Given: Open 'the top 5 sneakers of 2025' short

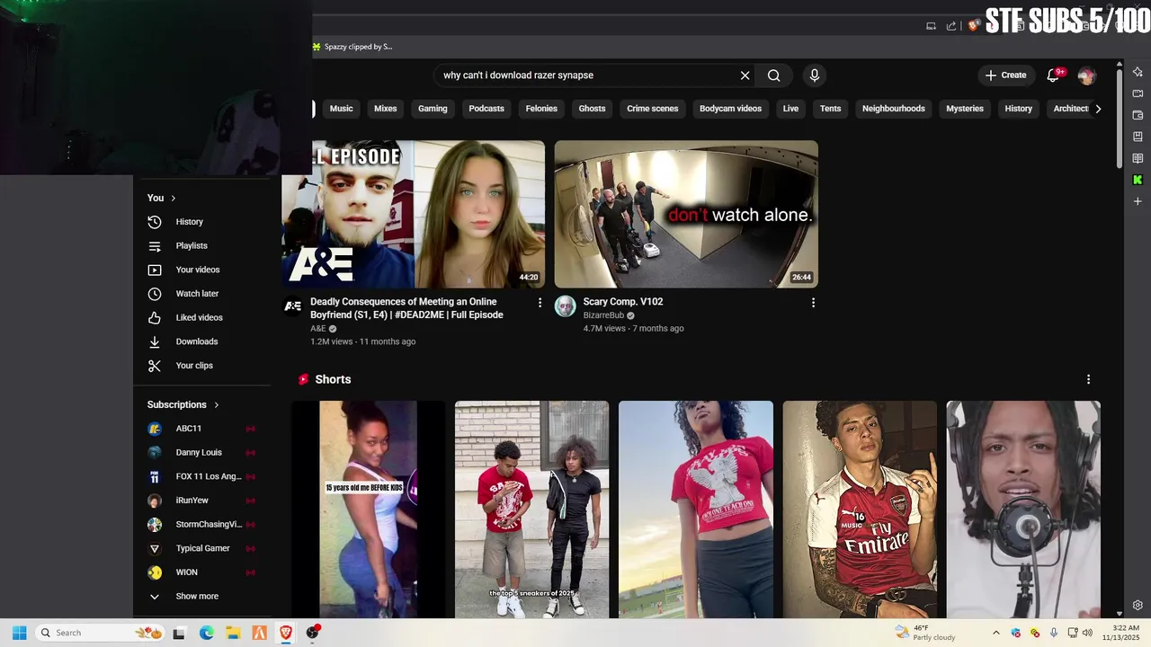Looking at the screenshot, I should (x=532, y=510).
